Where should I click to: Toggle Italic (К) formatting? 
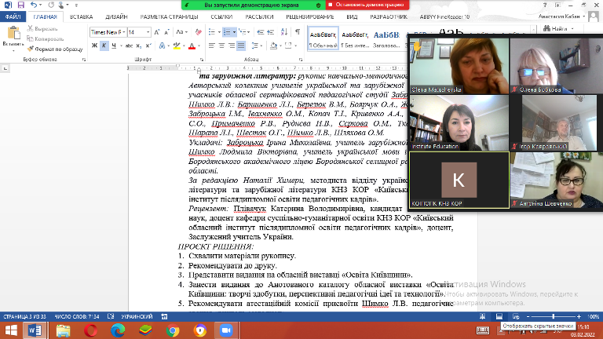pos(104,46)
